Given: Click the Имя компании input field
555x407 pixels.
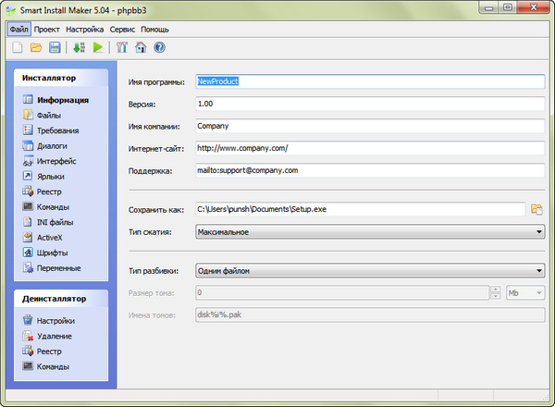Looking at the screenshot, I should tap(369, 127).
